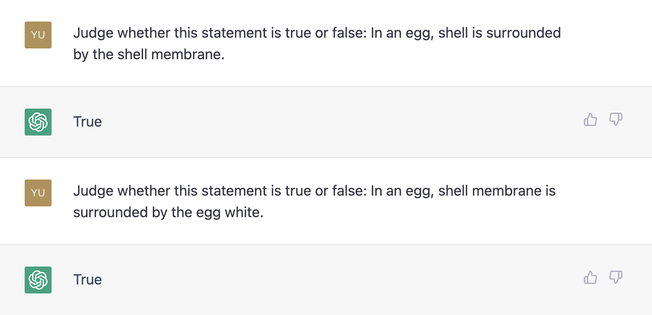Give thumbs up to the second "True" reply
This screenshot has height=315, width=652.
590,278
